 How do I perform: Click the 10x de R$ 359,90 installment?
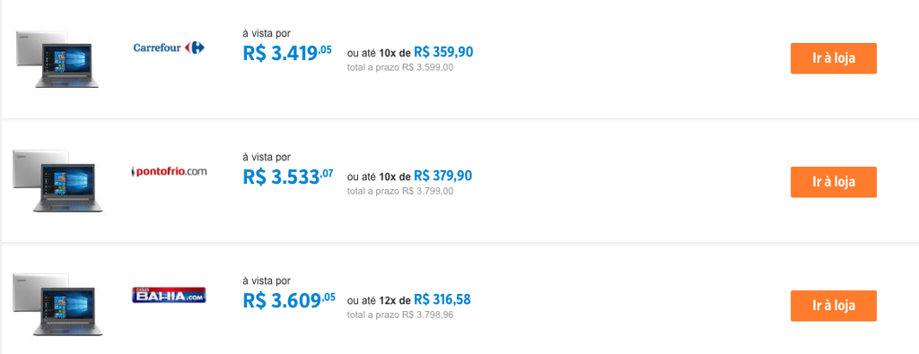pyautogui.click(x=426, y=52)
